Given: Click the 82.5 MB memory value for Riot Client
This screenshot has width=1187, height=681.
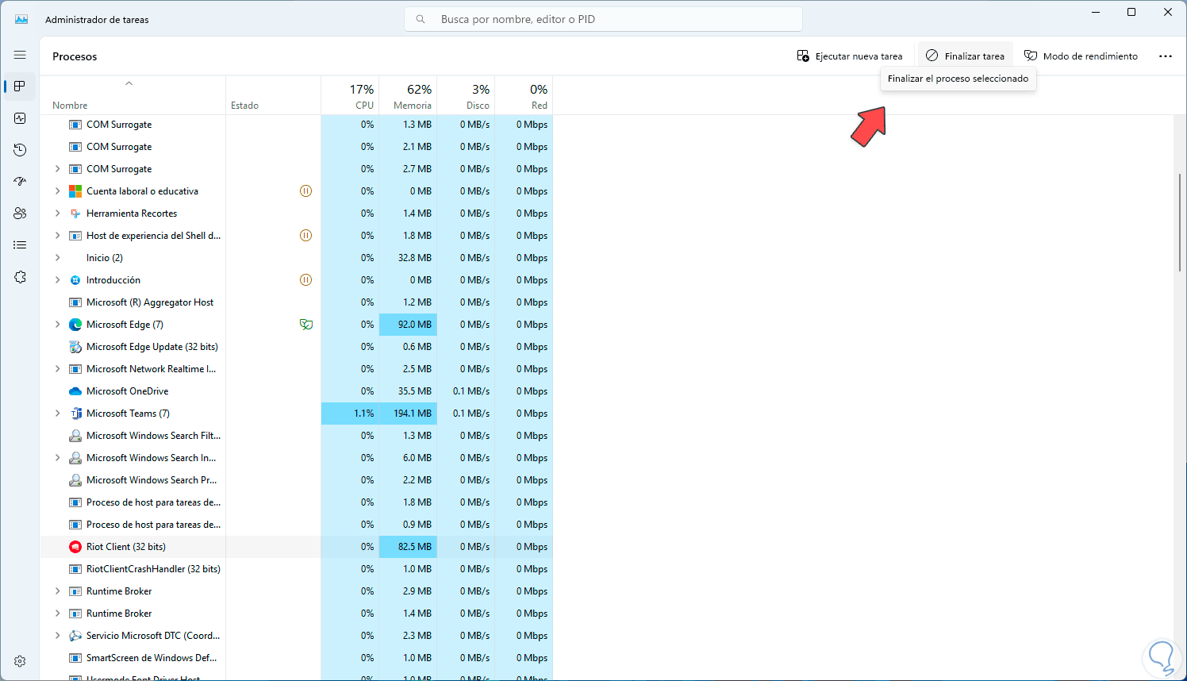Looking at the screenshot, I should (415, 547).
